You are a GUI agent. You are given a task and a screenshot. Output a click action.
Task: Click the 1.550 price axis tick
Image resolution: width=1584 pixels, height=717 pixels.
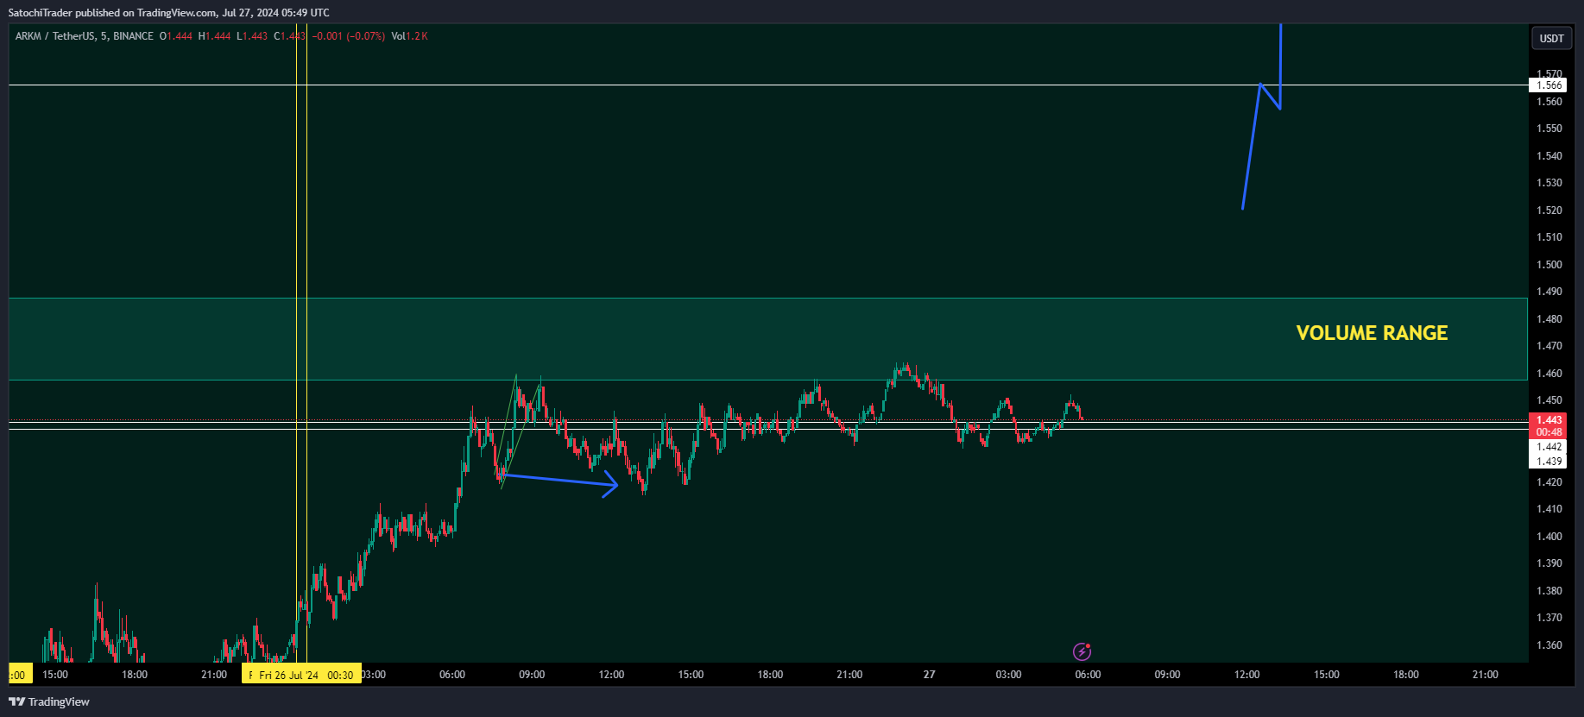(1549, 129)
